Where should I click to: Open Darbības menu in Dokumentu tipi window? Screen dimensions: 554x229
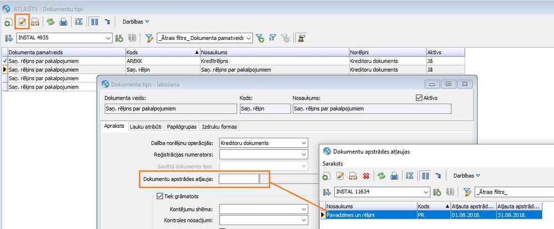(x=136, y=22)
